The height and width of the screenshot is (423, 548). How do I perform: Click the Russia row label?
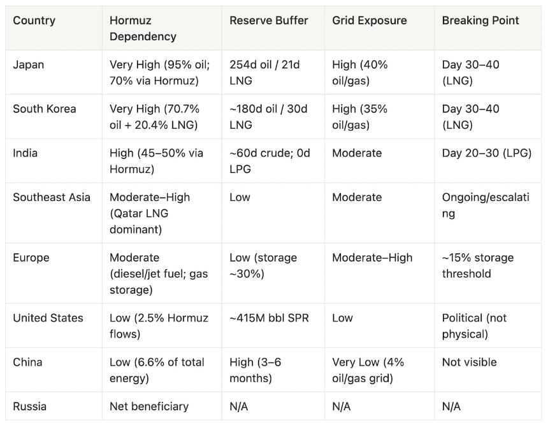pyautogui.click(x=29, y=406)
